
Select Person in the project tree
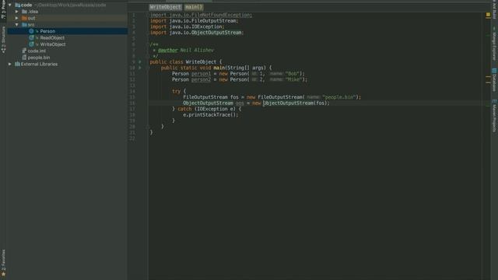47,31
